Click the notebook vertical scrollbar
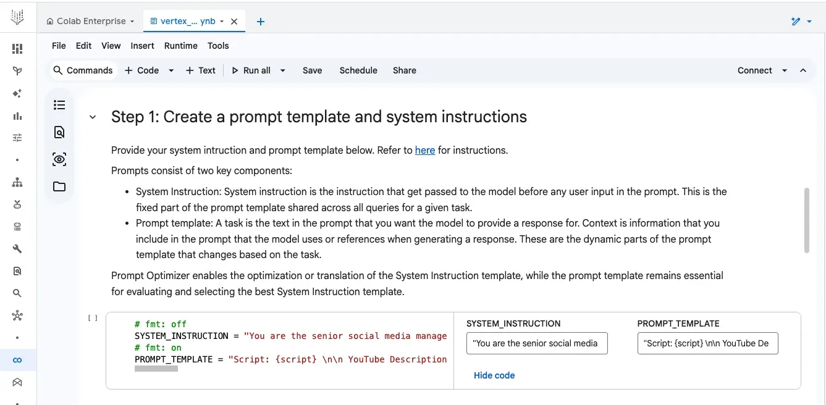 click(806, 220)
